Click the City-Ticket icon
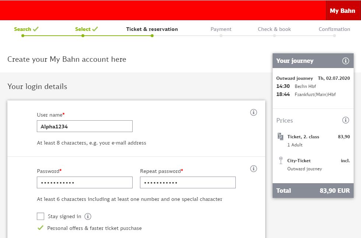This screenshot has height=238, width=361. point(280,160)
